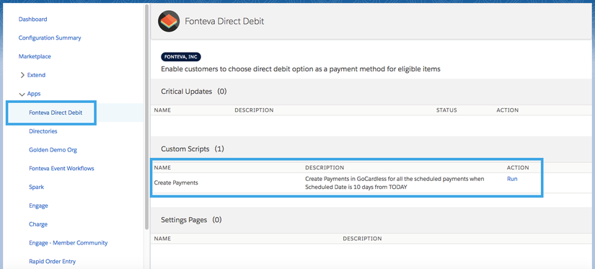Click the Extend section label
595x269 pixels.
(36, 75)
